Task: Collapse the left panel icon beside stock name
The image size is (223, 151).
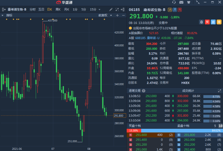Action: coord(4,9)
